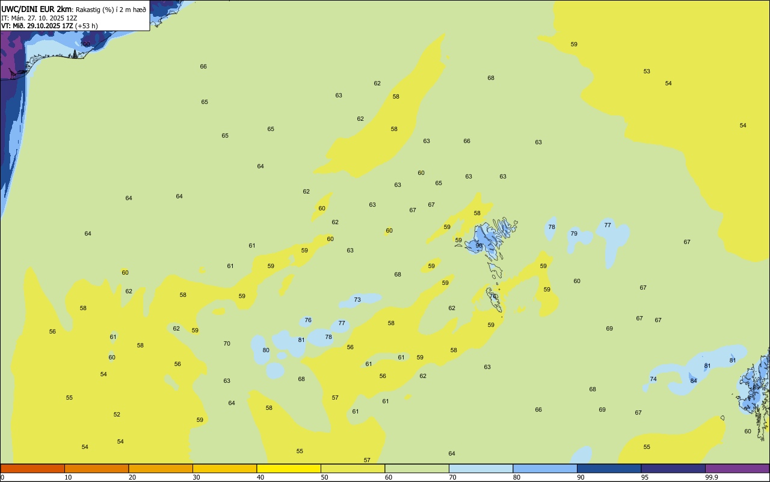Viewport: 770px width, 482px height.
Task: Click the 80–90 medium blue legend swatch
Action: click(x=545, y=468)
